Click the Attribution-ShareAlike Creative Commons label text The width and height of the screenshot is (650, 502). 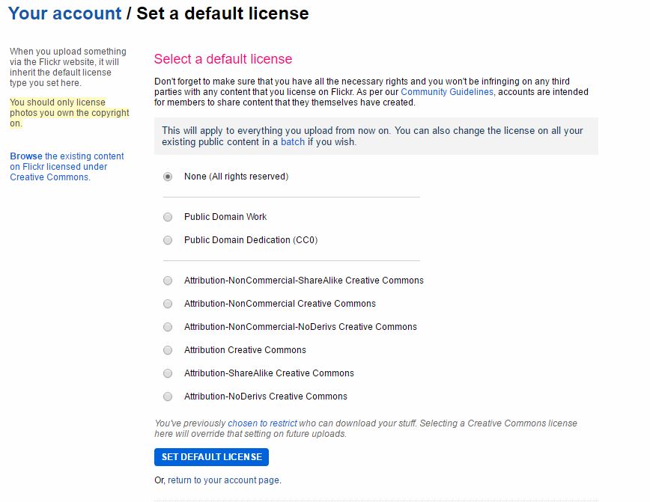pyautogui.click(x=269, y=373)
